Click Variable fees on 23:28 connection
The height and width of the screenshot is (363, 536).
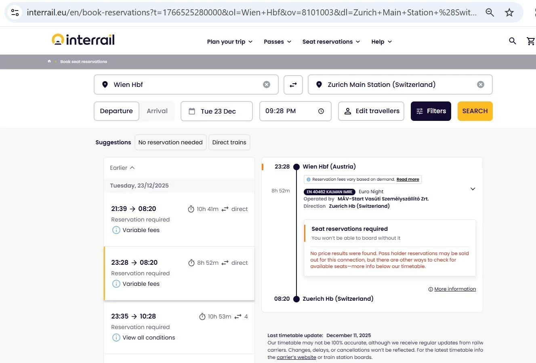pos(141,284)
